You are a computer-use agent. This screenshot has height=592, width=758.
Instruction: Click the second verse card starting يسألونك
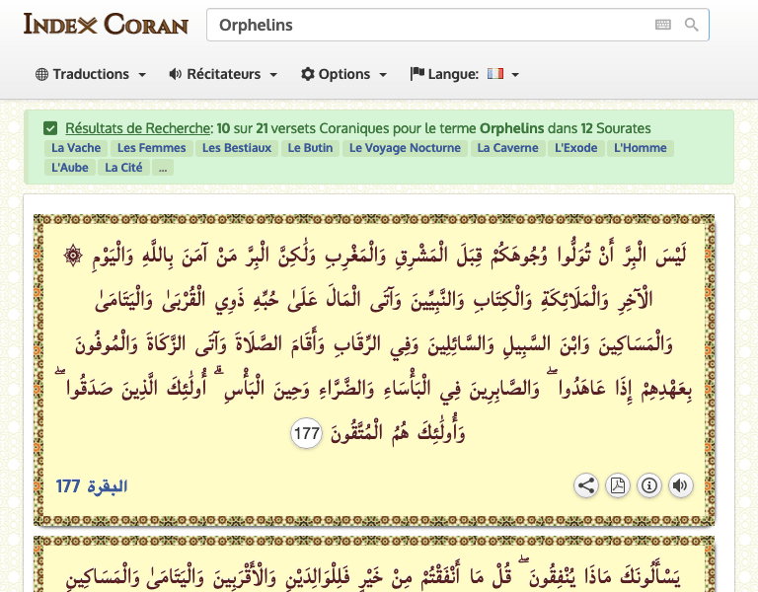374,564
